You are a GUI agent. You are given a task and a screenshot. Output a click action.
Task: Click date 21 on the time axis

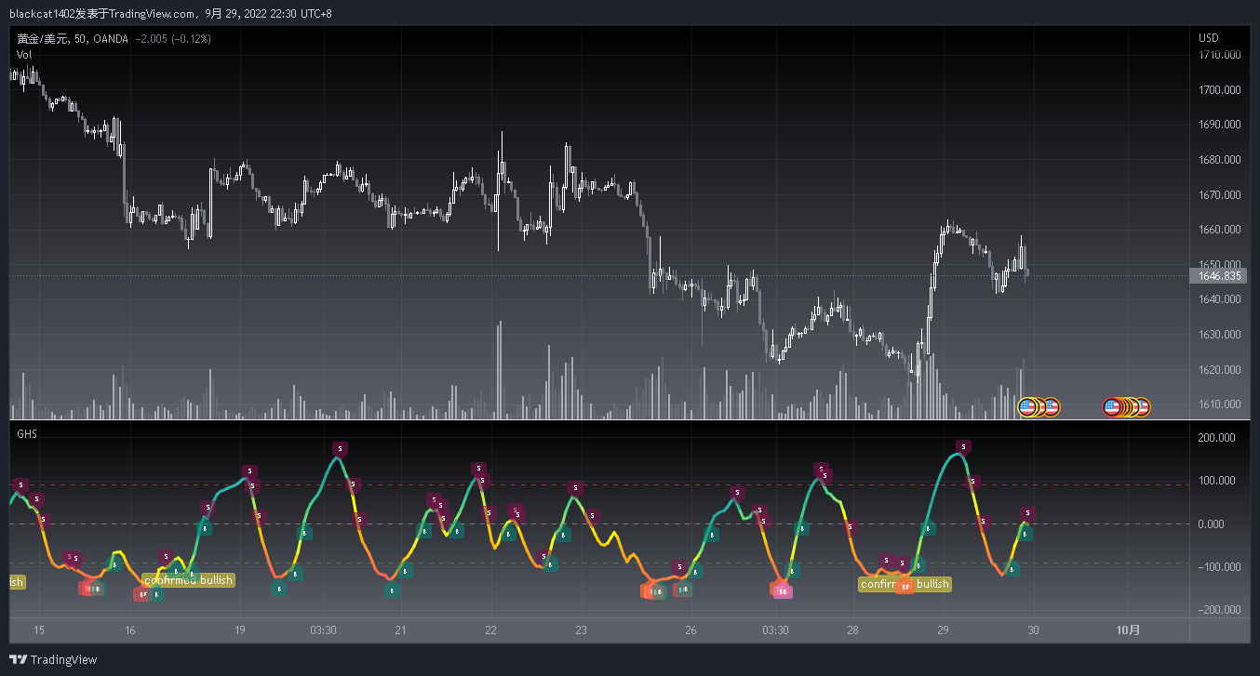(x=400, y=630)
